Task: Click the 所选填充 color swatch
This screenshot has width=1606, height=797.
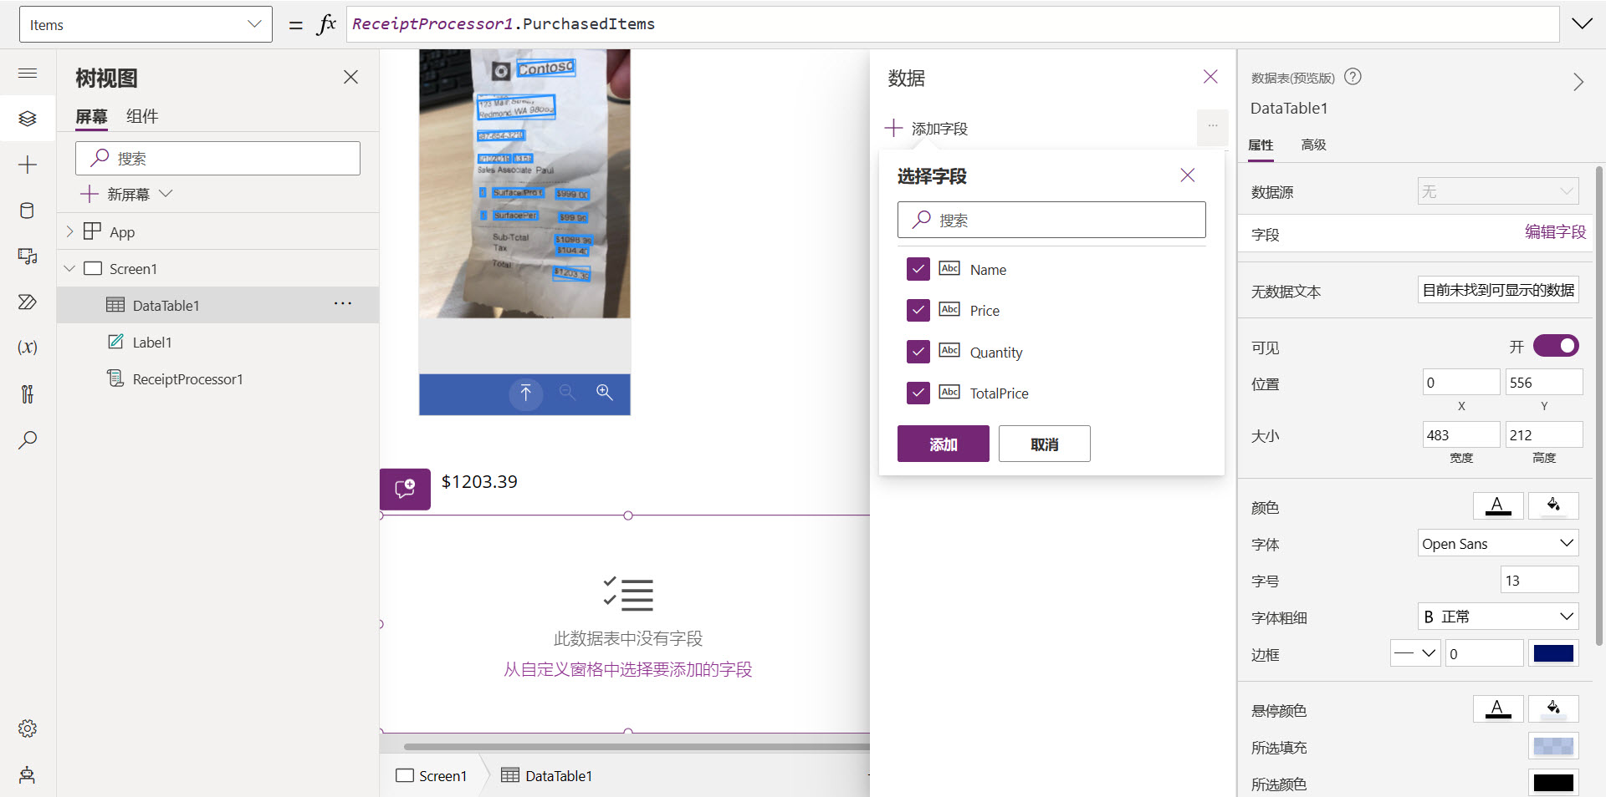Action: [1553, 746]
